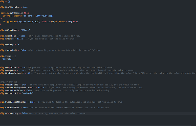Click false value of Config.NeedMechanicJob
Viewport: 196px width, 126px height.
(x=29, y=91)
